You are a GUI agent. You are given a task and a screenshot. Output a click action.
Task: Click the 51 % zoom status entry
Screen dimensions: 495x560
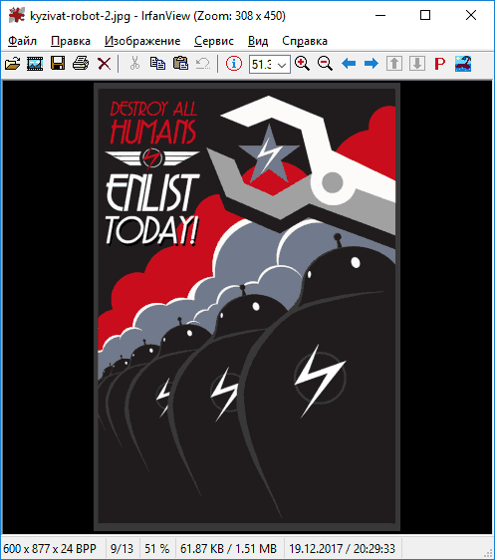(x=157, y=548)
